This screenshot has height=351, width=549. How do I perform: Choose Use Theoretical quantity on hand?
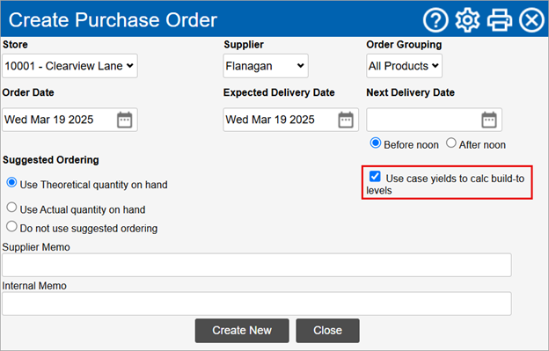pos(11,182)
